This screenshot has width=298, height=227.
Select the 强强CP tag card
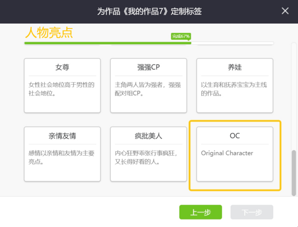(x=149, y=85)
